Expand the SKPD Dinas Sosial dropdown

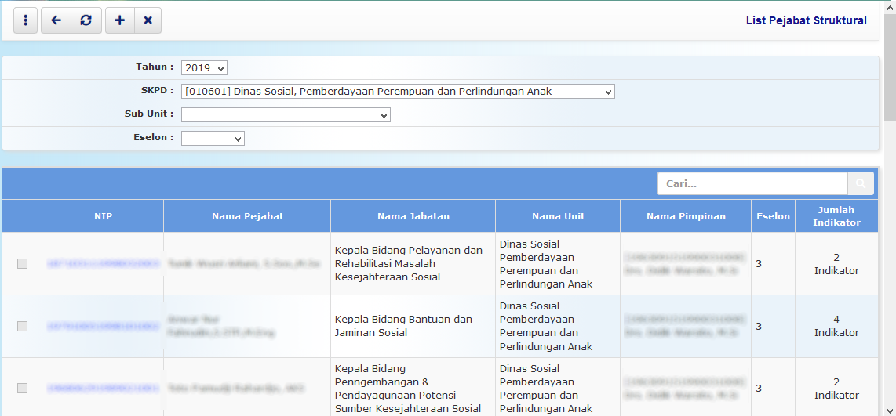click(398, 92)
